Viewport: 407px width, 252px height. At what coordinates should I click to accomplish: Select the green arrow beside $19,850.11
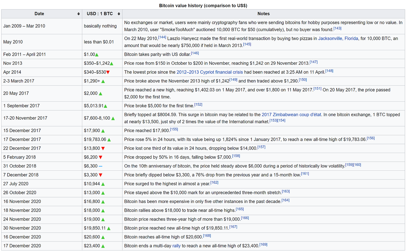[109, 228]
